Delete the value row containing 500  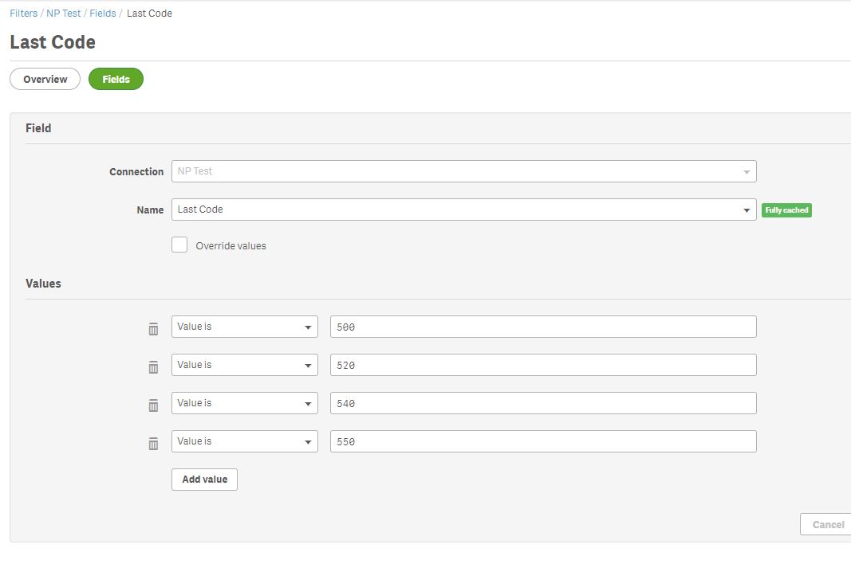click(154, 329)
